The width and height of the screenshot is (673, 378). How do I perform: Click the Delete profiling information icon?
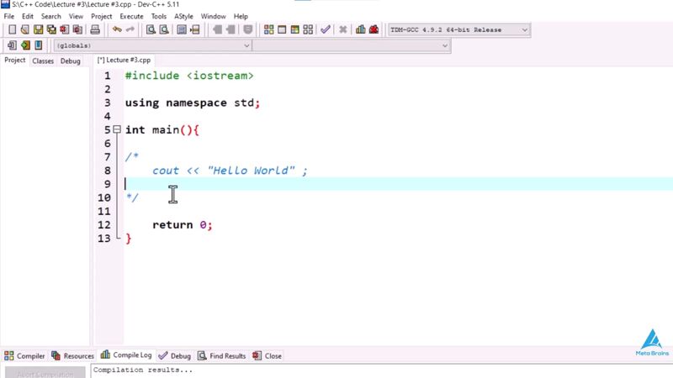[x=374, y=29]
